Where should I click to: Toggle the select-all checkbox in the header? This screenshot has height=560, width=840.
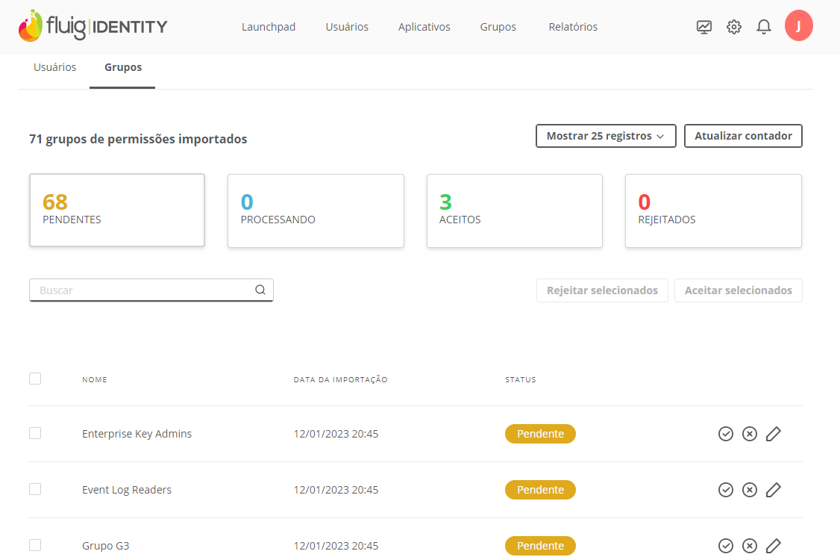tap(35, 379)
